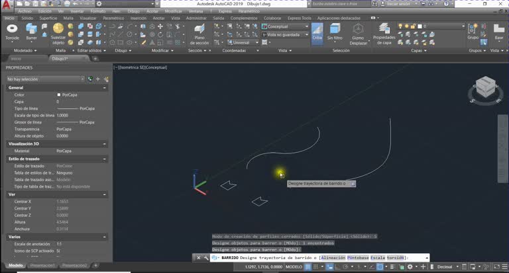Open Plano de sección tool
The width and height of the screenshot is (509, 273).
pyautogui.click(x=199, y=34)
